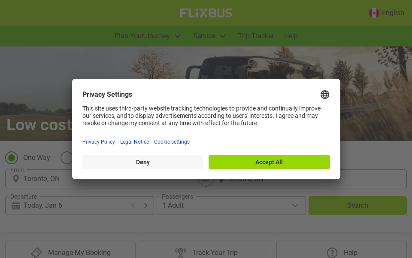Swap departure and destination cities

click(206, 180)
